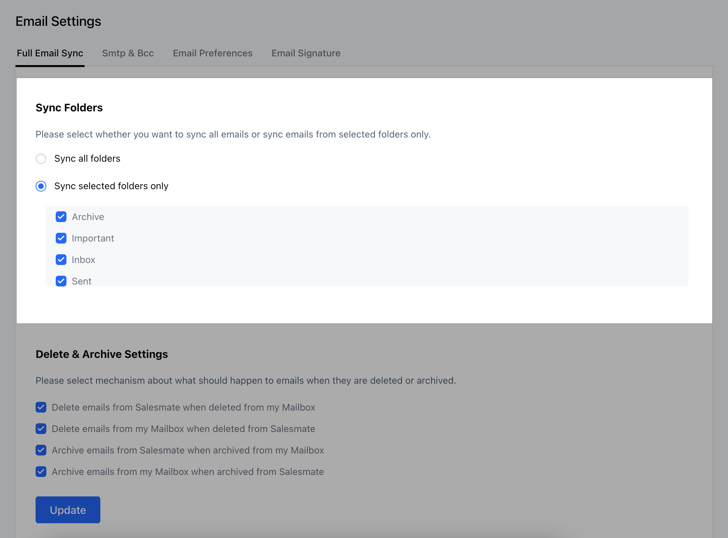Image resolution: width=728 pixels, height=538 pixels.
Task: Switch to the Smtp & Bcc tab
Action: [x=128, y=53]
